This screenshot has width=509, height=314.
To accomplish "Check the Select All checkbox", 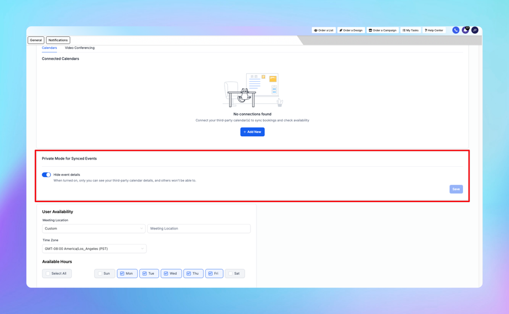I will pyautogui.click(x=48, y=274).
